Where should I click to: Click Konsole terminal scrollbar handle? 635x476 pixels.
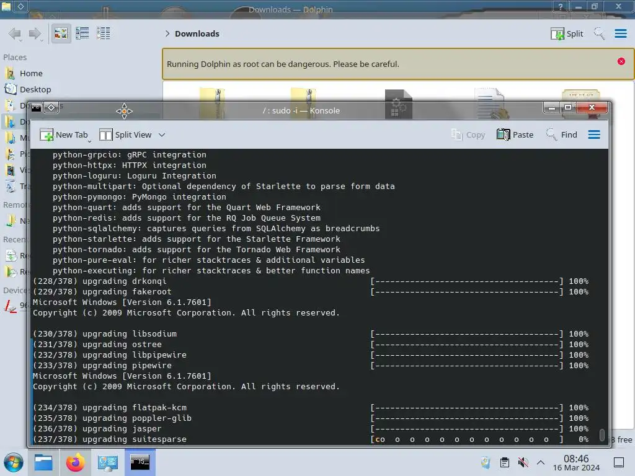602,435
